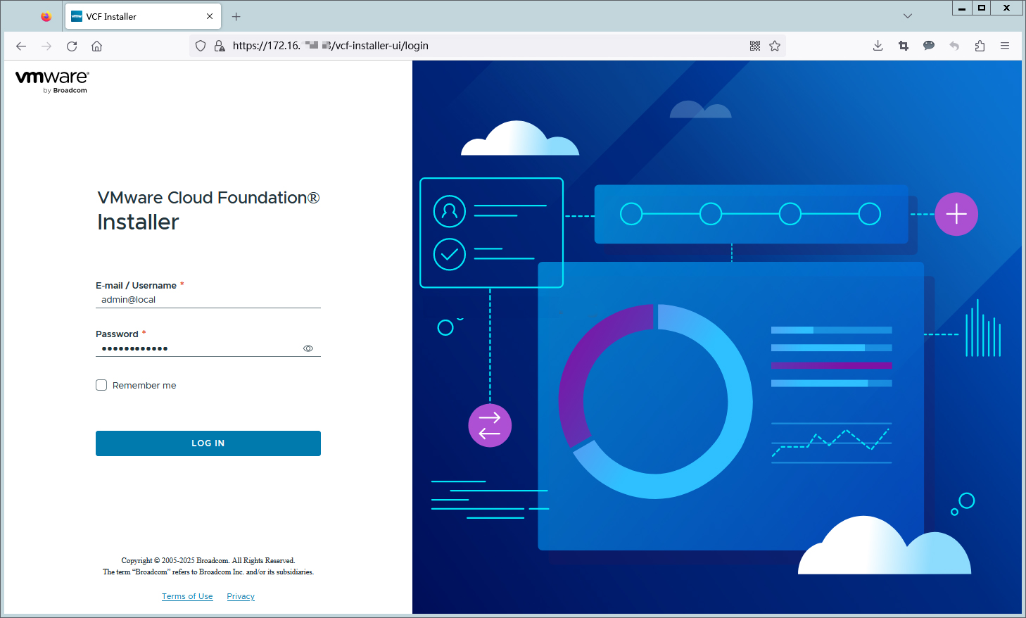The width and height of the screenshot is (1026, 618).
Task: Enable the Remember me checkbox
Action: tap(101, 385)
